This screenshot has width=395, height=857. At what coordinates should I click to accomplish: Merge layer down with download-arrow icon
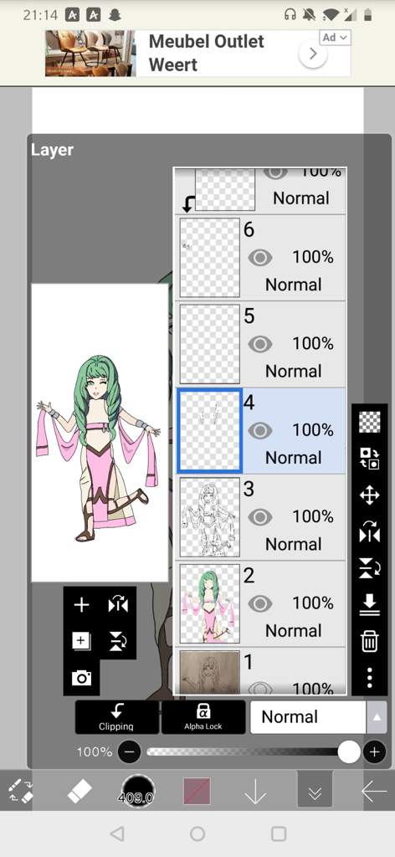pyautogui.click(x=370, y=604)
